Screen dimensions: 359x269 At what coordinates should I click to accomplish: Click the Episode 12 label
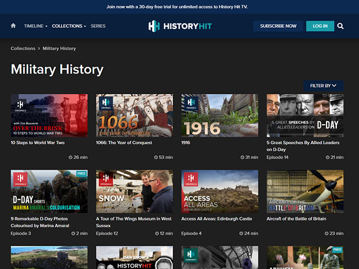(x=107, y=233)
